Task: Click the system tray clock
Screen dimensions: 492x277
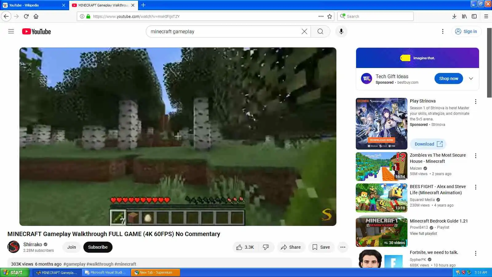Action: (x=481, y=272)
